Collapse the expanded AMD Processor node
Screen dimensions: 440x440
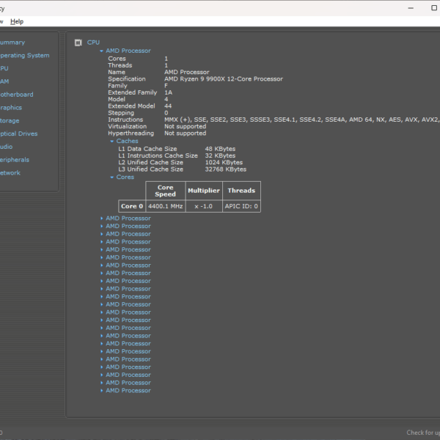[x=102, y=51]
